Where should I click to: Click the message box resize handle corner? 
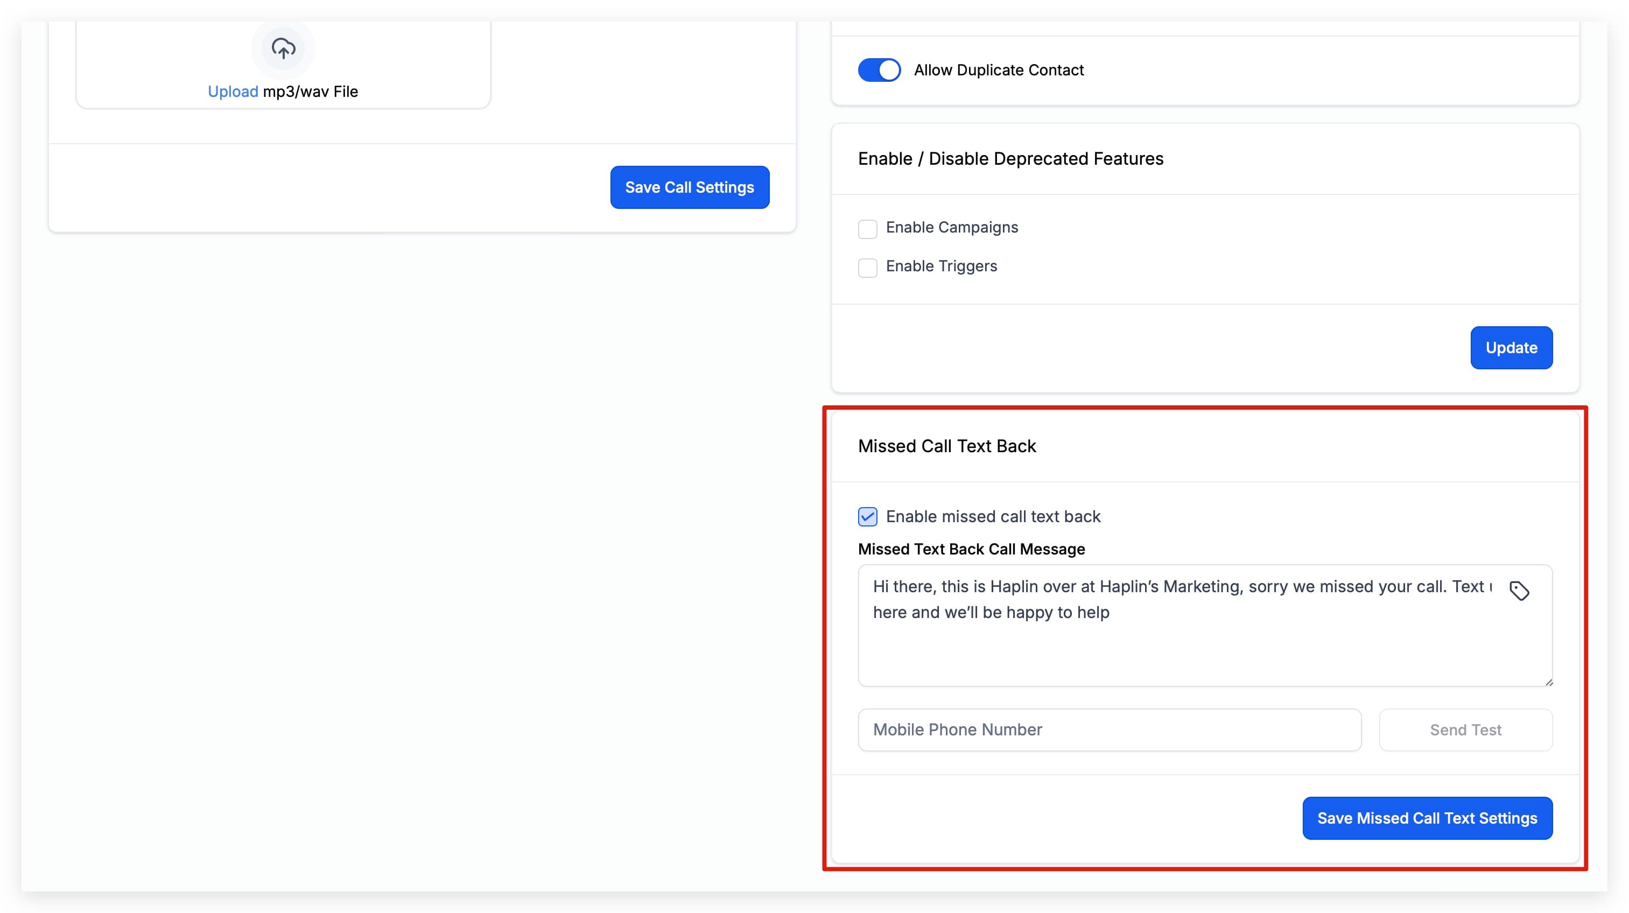(1548, 682)
